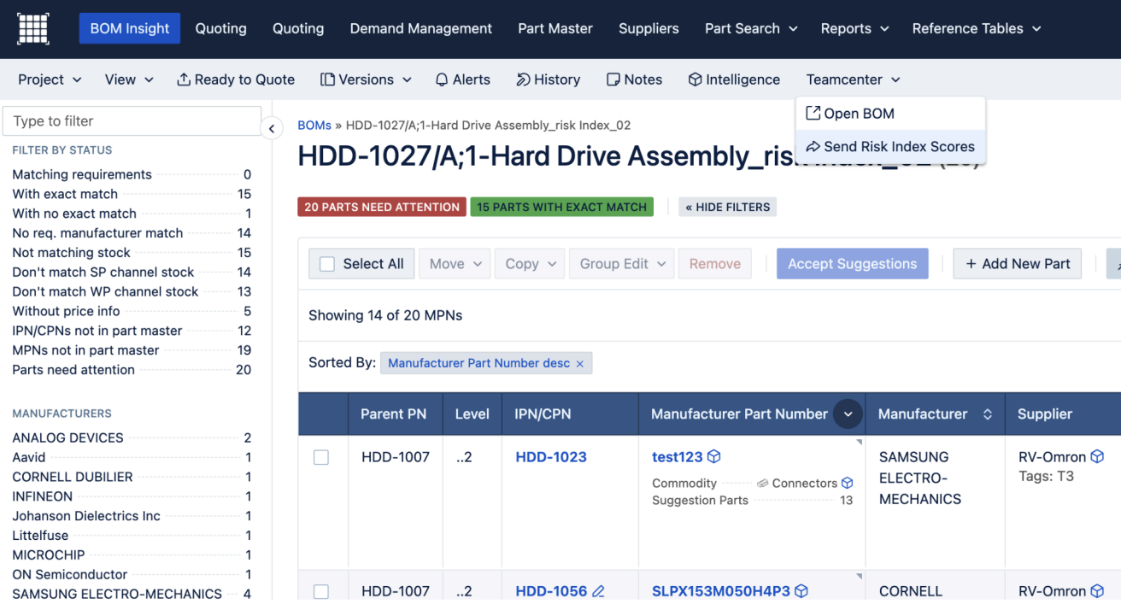The height and width of the screenshot is (610, 1121).
Task: Click the grid app logo icon
Action: coord(32,28)
